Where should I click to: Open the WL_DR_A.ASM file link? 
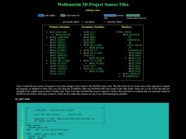coord(61,61)
